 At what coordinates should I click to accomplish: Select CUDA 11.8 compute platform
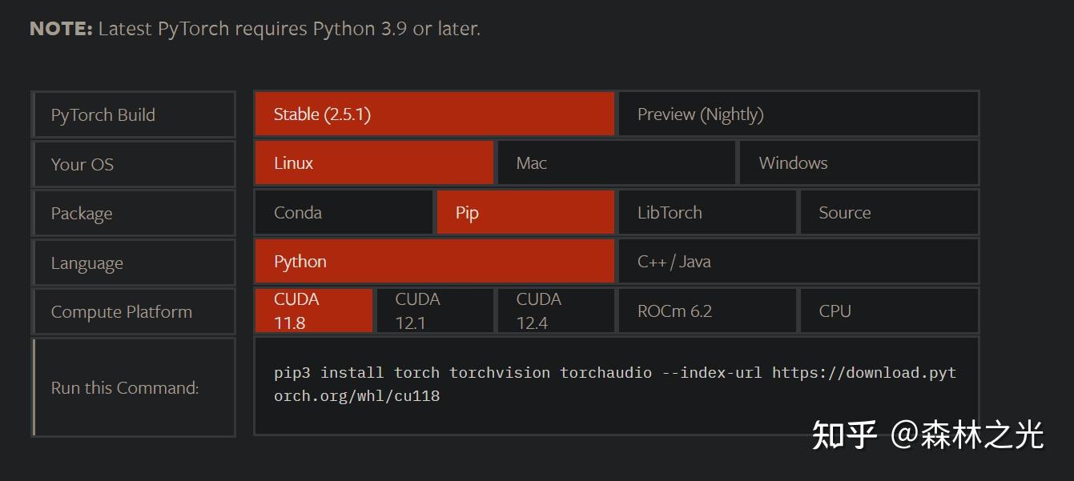tap(313, 311)
